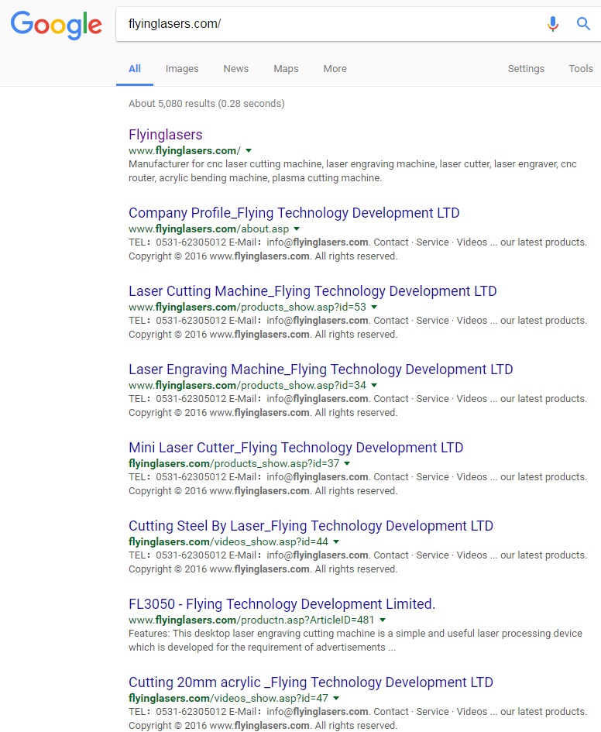Click green URL www.flyinglasers.com/productn.asp?ArticleID=481
601x732 pixels.
(252, 620)
